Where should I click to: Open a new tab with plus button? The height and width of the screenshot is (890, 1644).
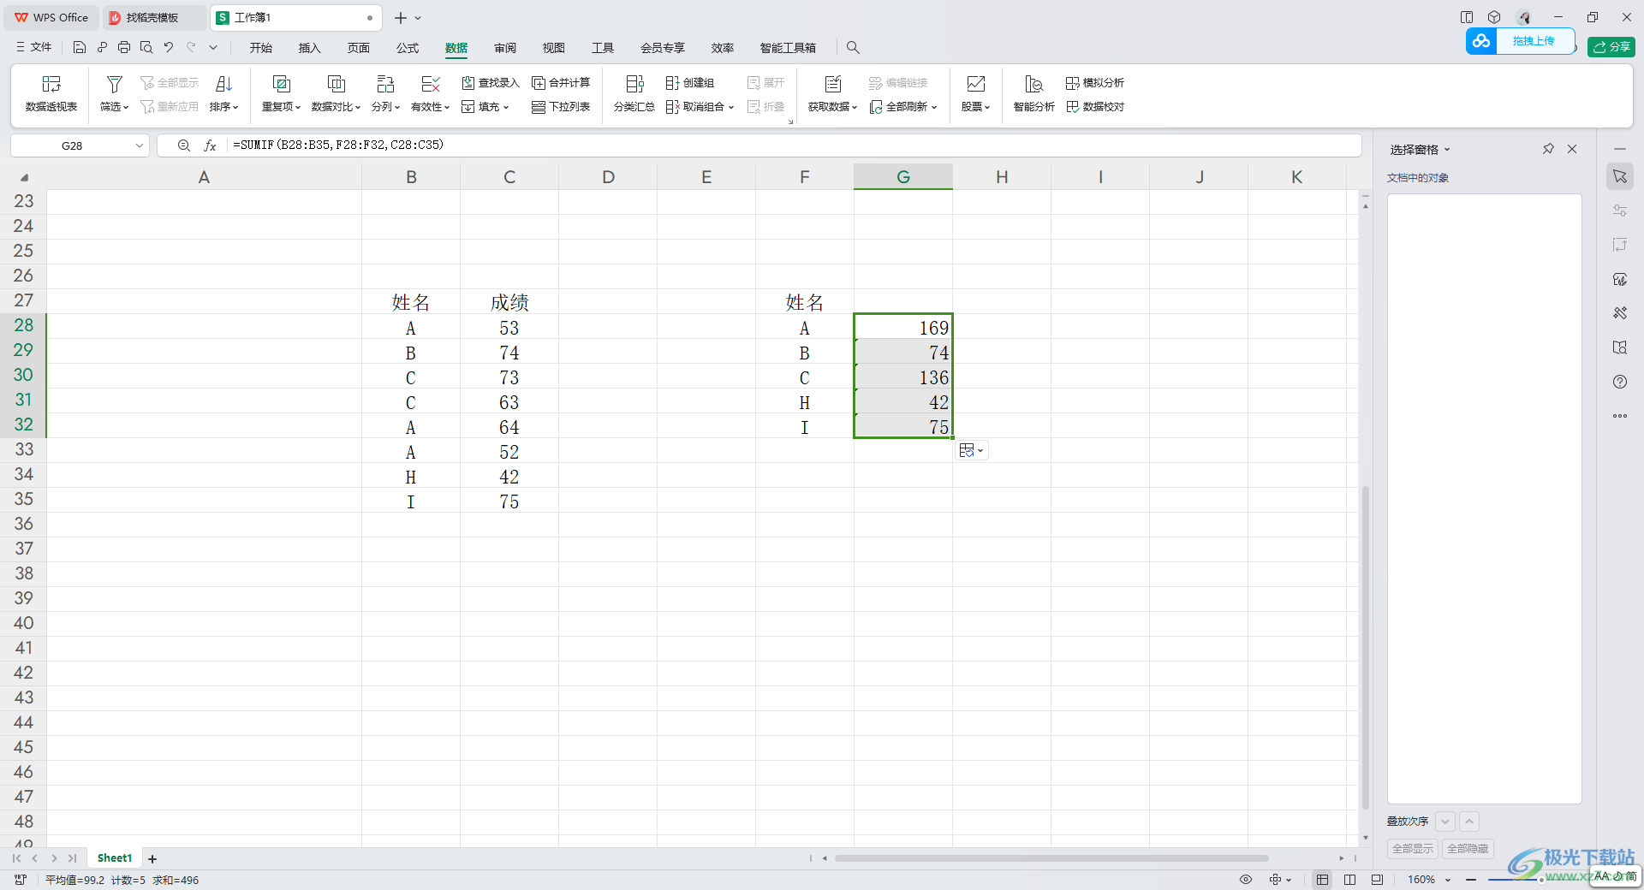(400, 18)
